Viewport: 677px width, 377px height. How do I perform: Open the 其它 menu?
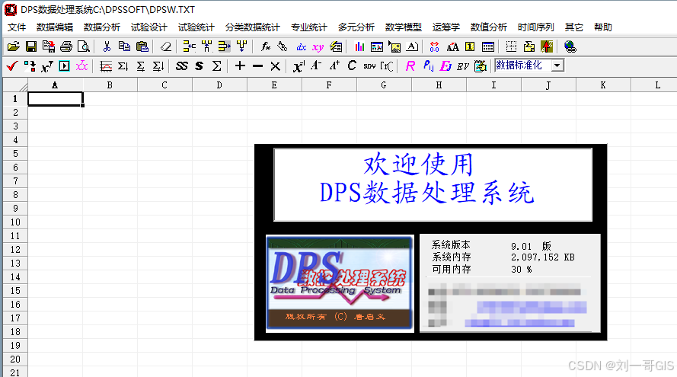tap(573, 27)
